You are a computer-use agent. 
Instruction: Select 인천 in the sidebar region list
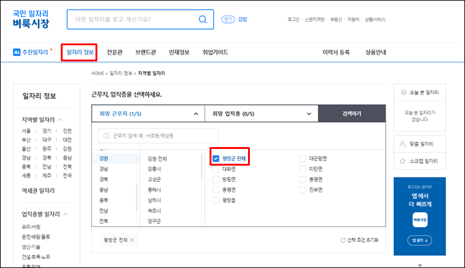click(68, 131)
